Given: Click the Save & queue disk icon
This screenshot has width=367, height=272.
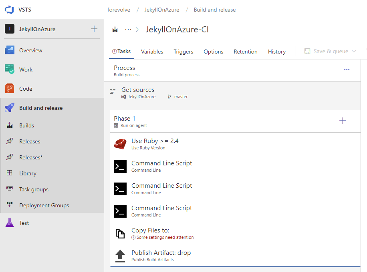Looking at the screenshot, I should (x=307, y=51).
